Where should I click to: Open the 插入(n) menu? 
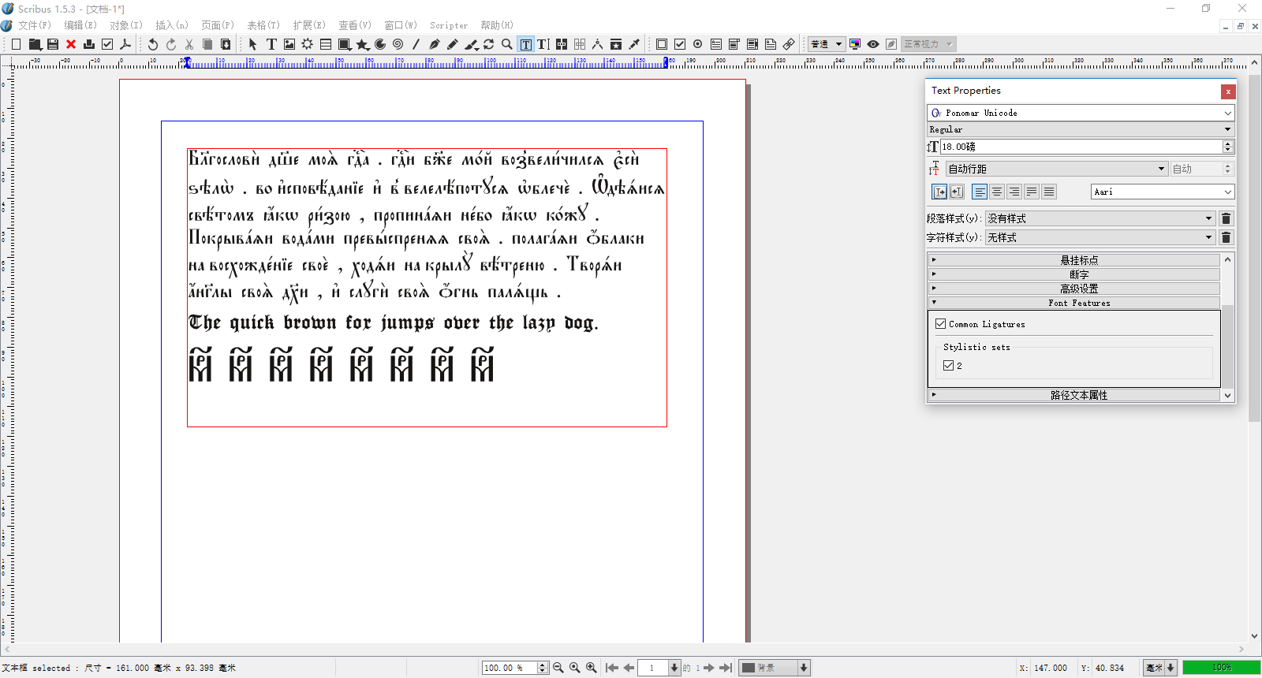click(172, 25)
